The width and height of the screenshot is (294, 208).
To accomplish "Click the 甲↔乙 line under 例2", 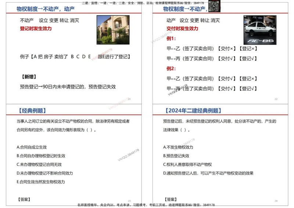I will pos(212,79).
